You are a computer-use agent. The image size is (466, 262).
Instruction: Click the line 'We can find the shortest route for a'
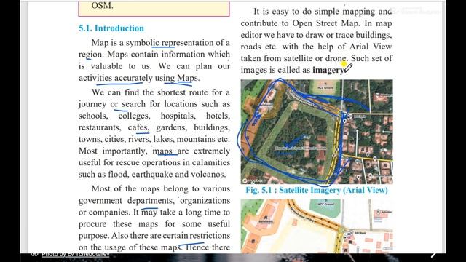click(160, 92)
